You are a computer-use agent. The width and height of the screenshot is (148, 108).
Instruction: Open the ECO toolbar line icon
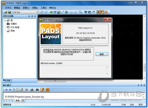click(x=62, y=12)
